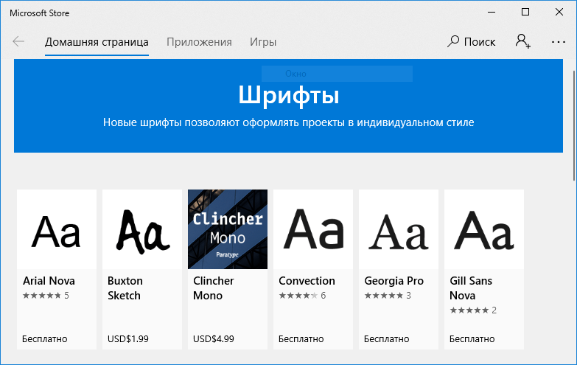
Task: Open the three-dots more menu
Action: click(x=559, y=42)
